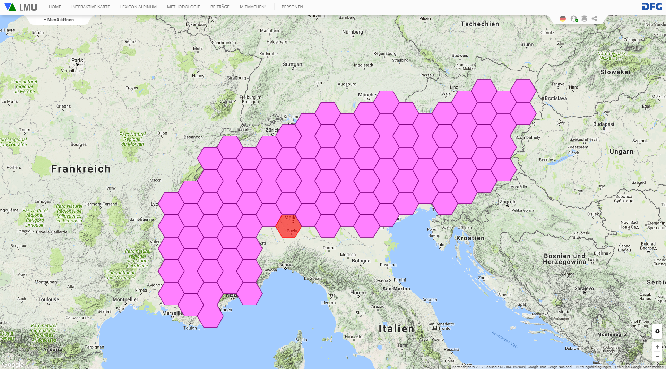Open the database stack icon
Viewport: 666px width, 369px height.
(584, 19)
